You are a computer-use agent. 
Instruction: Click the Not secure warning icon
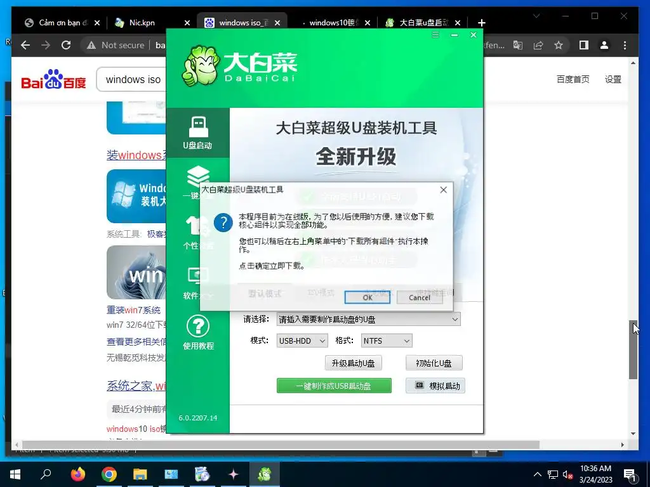tap(91, 45)
